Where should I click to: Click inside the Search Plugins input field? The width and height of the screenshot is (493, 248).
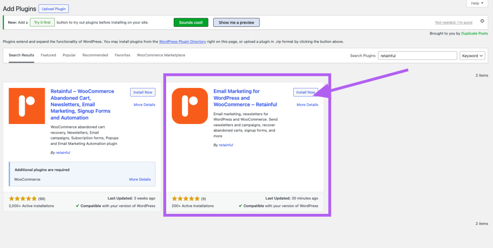tap(417, 56)
